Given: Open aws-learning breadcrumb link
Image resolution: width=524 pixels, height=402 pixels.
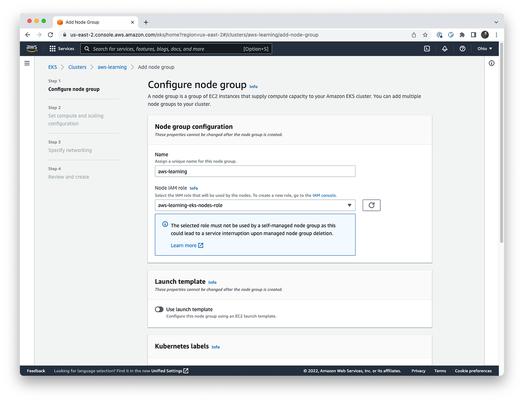Looking at the screenshot, I should pyautogui.click(x=112, y=67).
